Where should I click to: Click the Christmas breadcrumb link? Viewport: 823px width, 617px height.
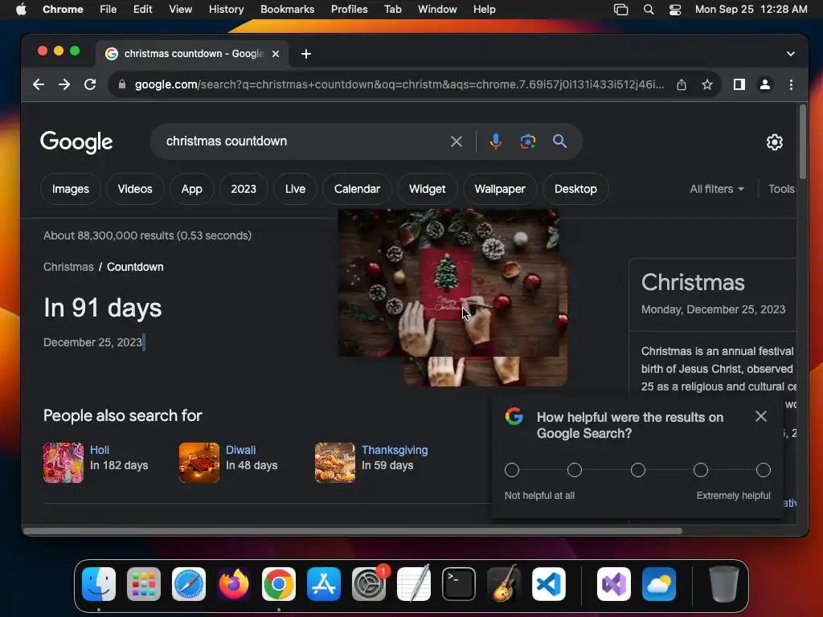[68, 267]
